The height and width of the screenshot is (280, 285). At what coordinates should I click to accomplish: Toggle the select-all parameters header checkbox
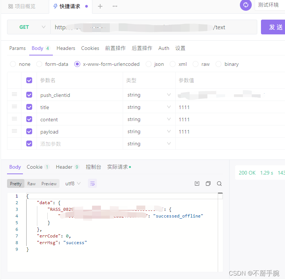(29, 80)
